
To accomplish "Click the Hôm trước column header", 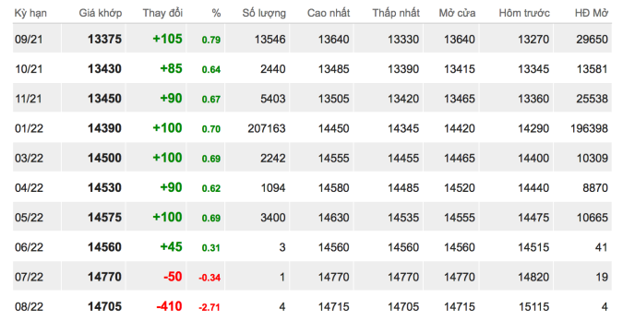I will (524, 13).
